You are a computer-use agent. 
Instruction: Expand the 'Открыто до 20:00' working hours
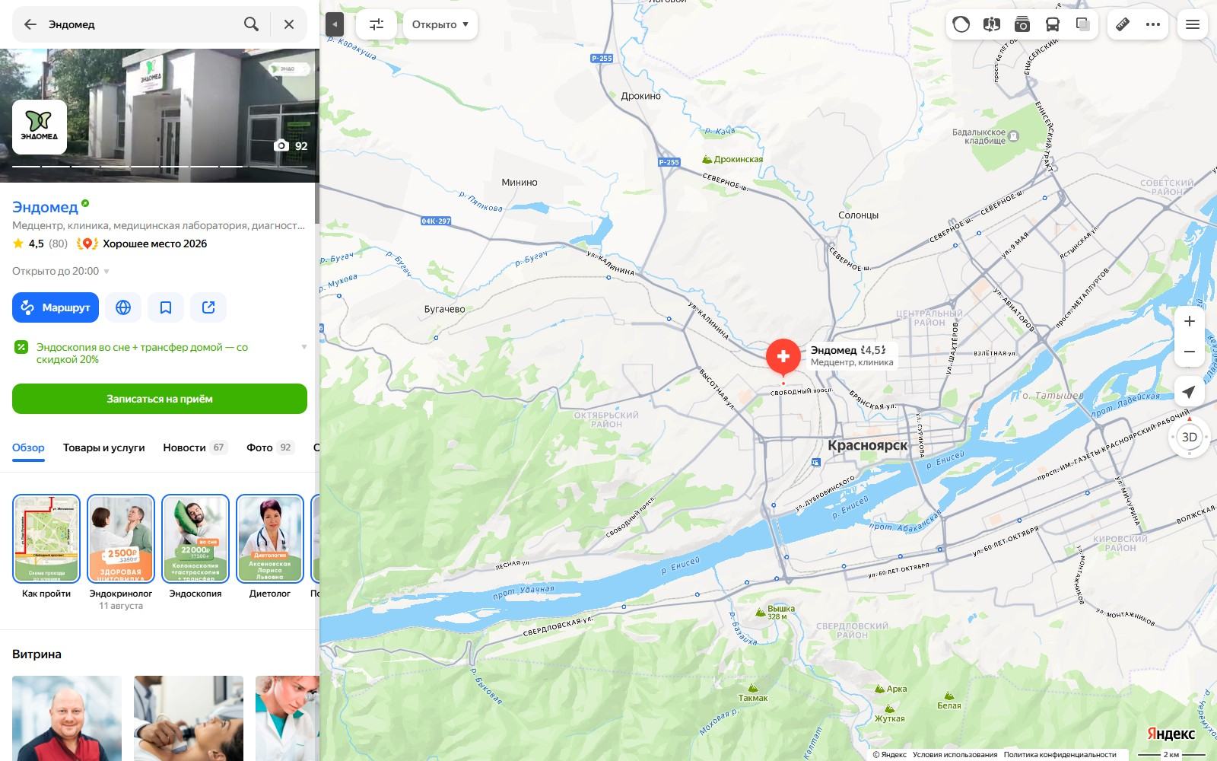click(61, 271)
